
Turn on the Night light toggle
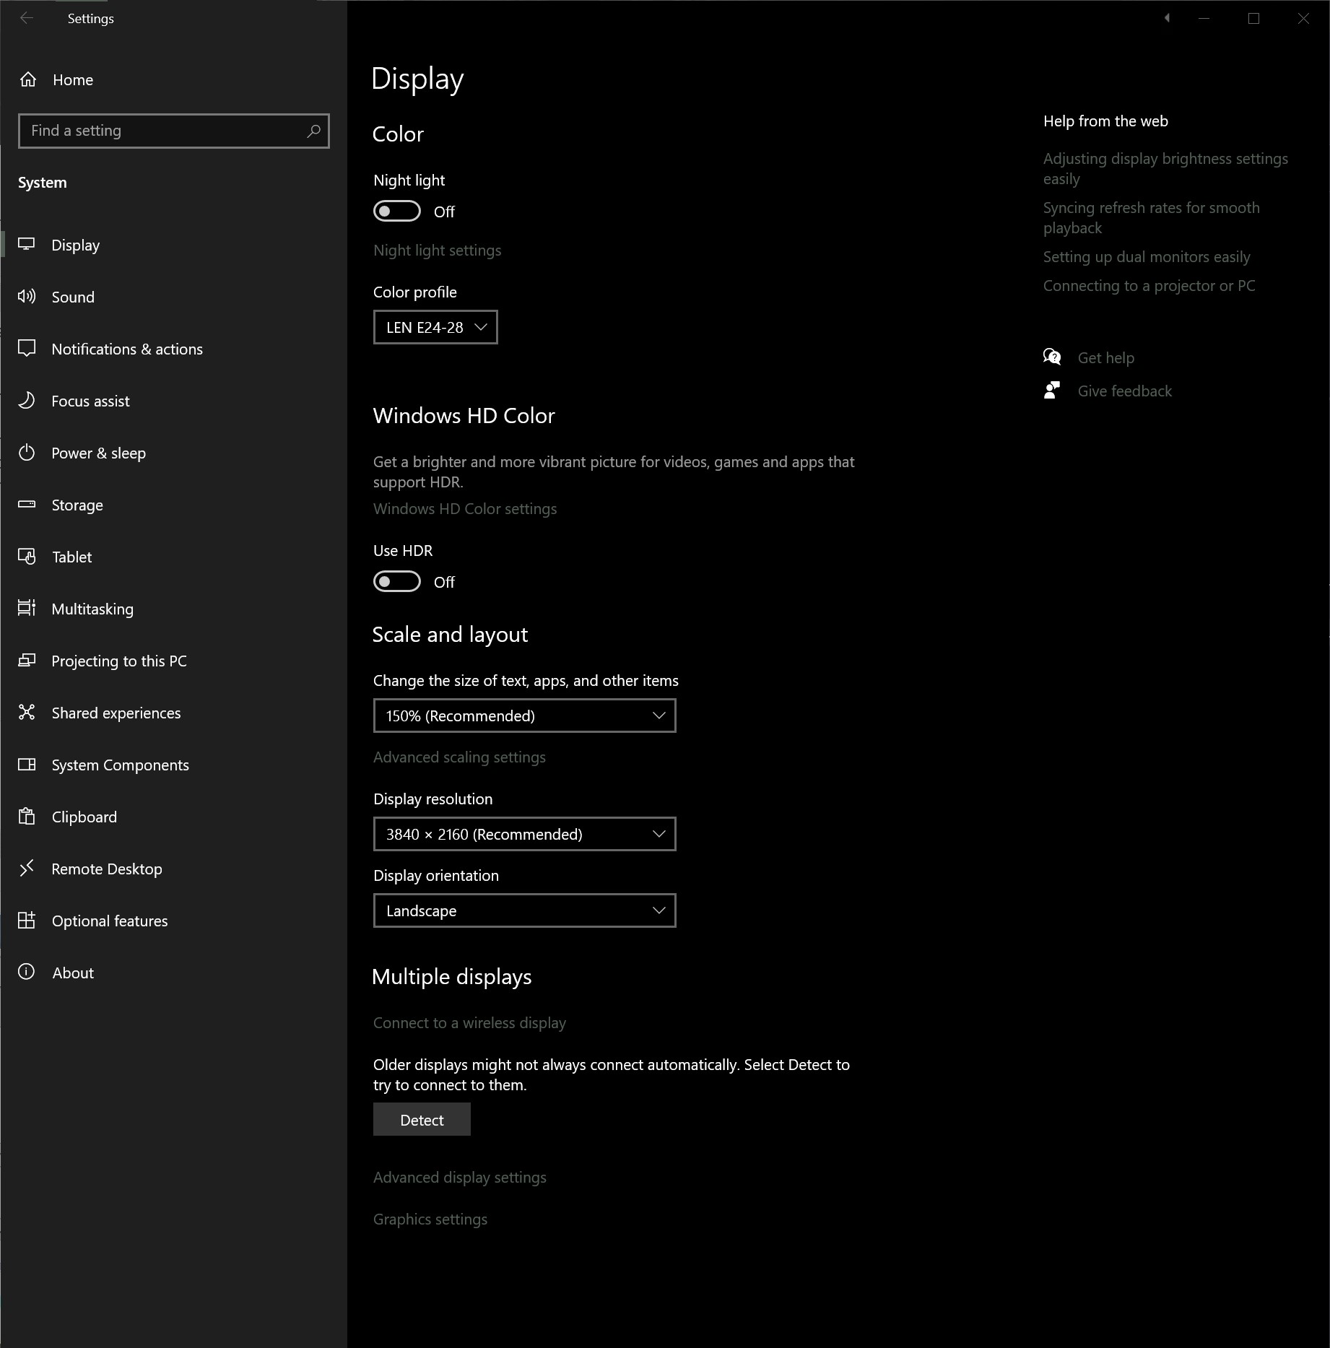[x=397, y=211]
